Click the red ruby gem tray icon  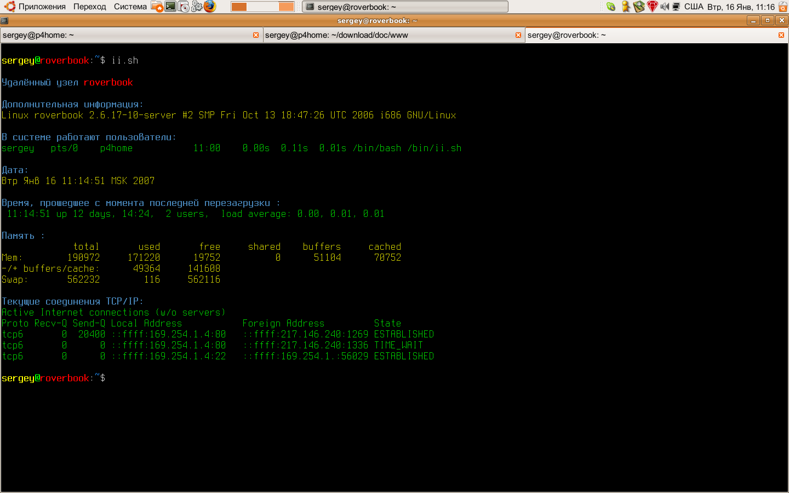[x=652, y=7]
